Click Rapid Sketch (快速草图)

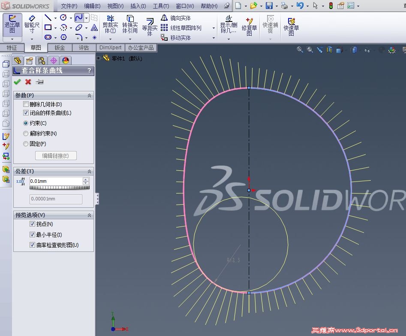(x=291, y=27)
